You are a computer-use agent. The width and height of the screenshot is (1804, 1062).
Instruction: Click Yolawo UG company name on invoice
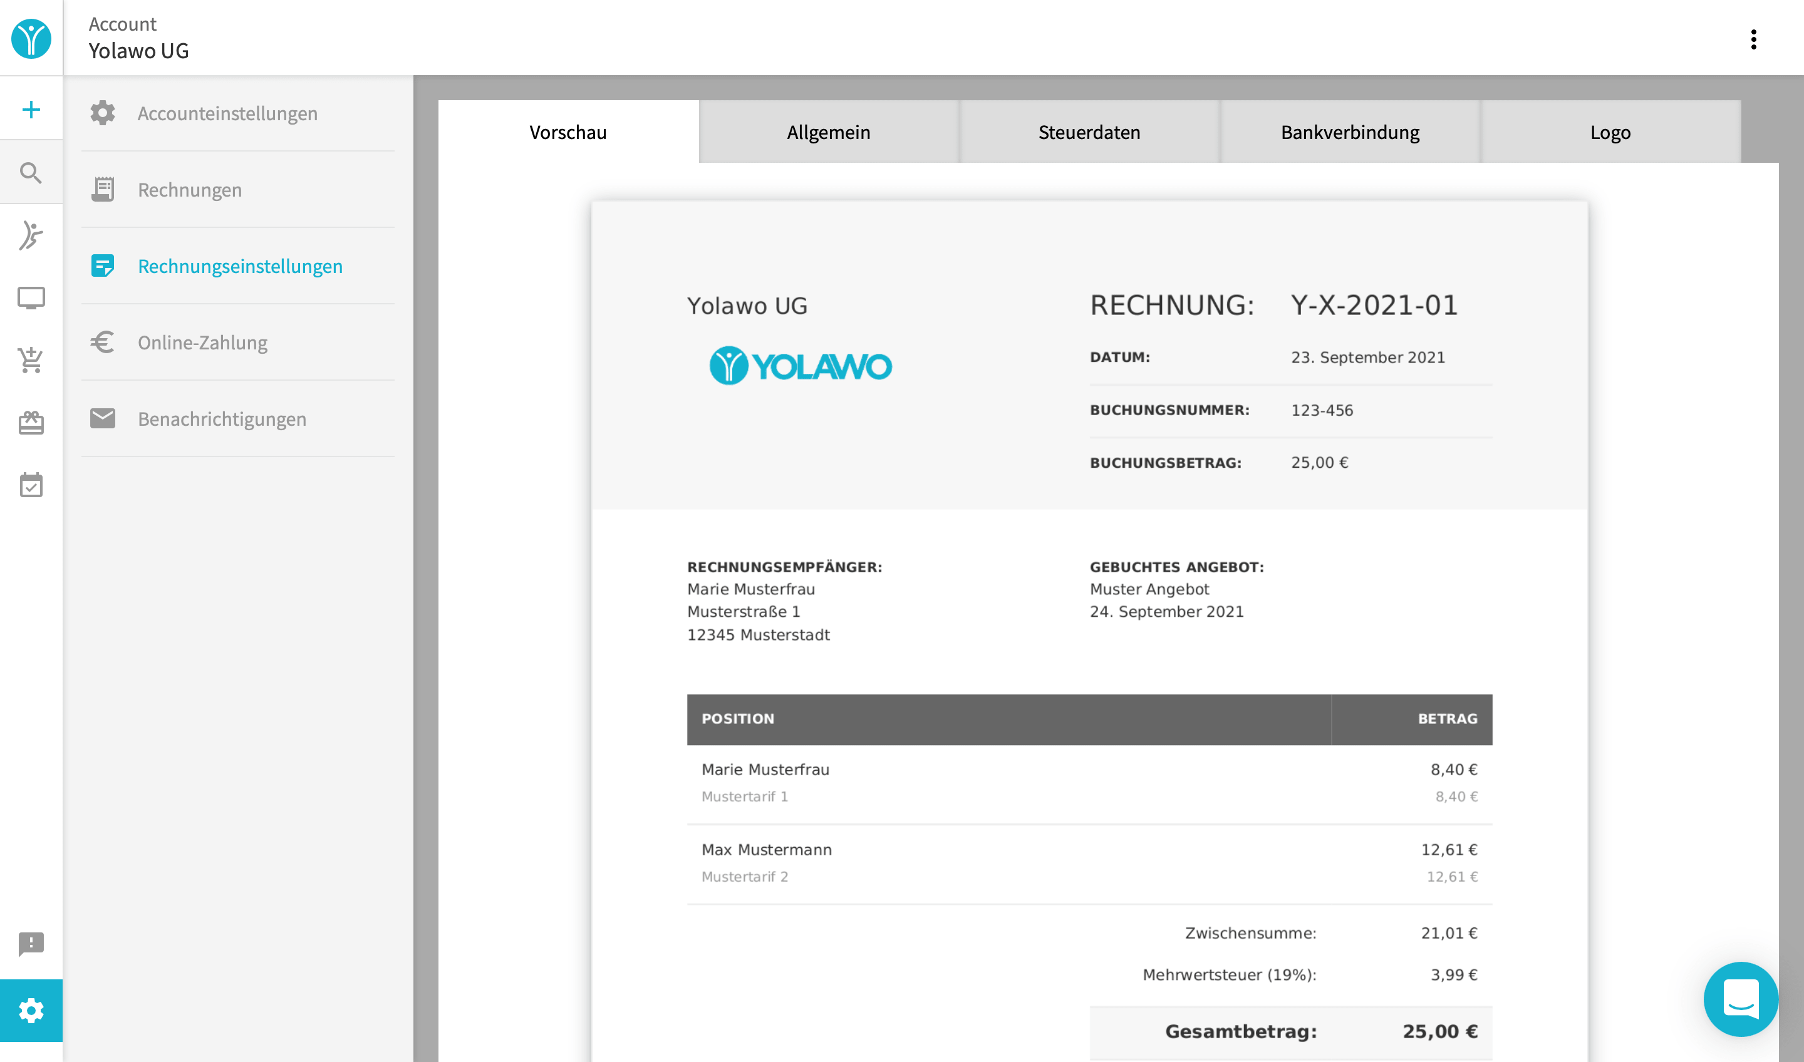pyautogui.click(x=747, y=306)
